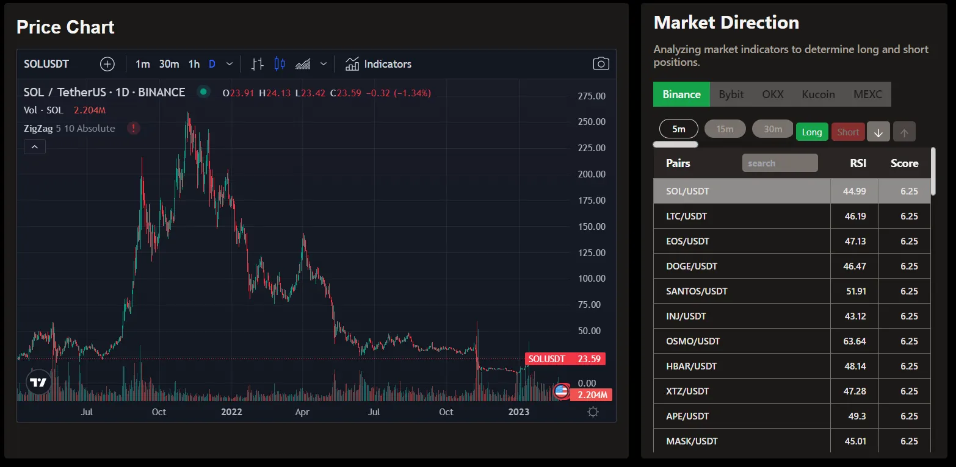This screenshot has height=467, width=956.
Task: Select INJ/USDT pair row
Action: [792, 316]
